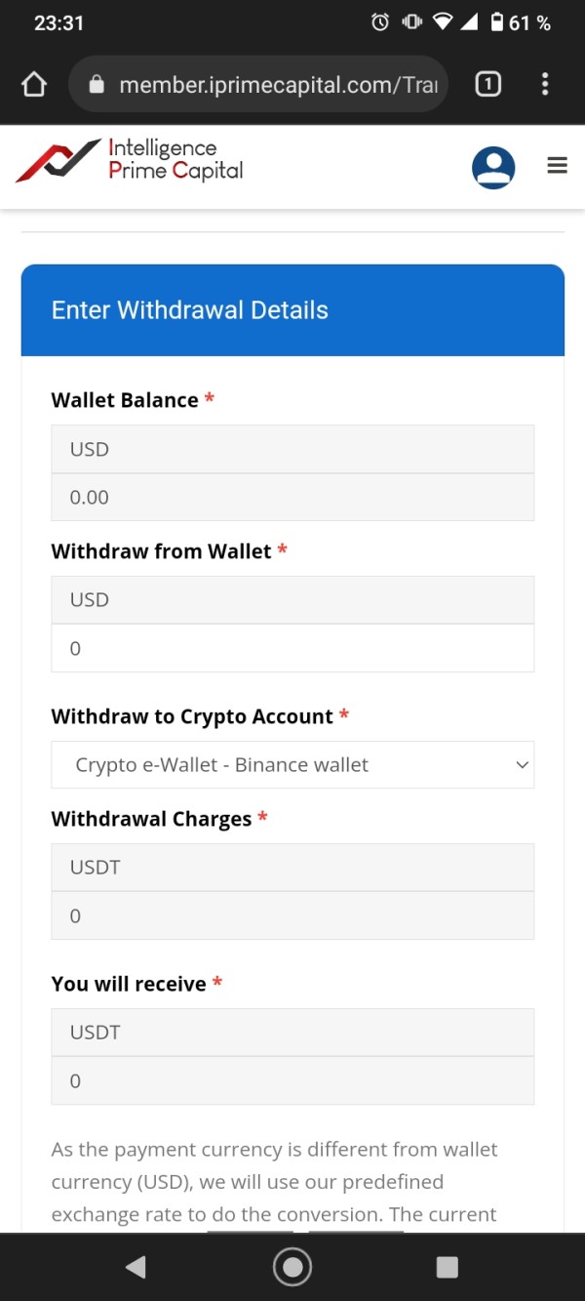Screen dimensions: 585x1301
Task: Tap the Enter Withdrawal Details header
Action: (190, 310)
